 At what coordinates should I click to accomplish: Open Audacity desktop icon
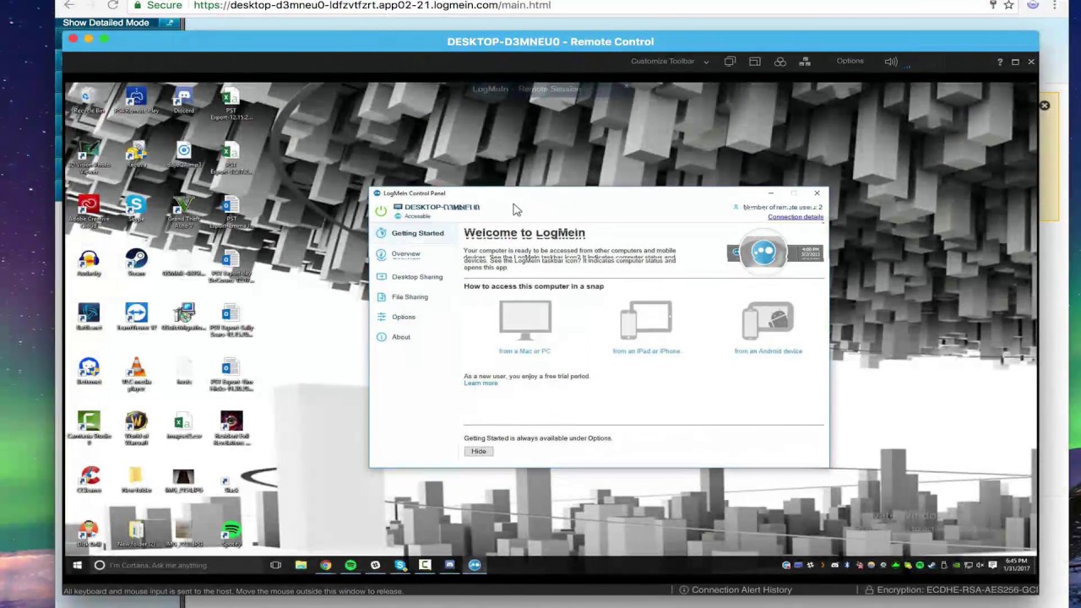pyautogui.click(x=89, y=263)
